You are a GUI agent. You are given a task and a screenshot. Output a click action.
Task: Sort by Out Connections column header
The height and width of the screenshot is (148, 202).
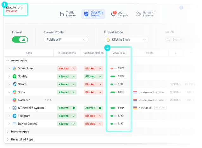pos(93,53)
